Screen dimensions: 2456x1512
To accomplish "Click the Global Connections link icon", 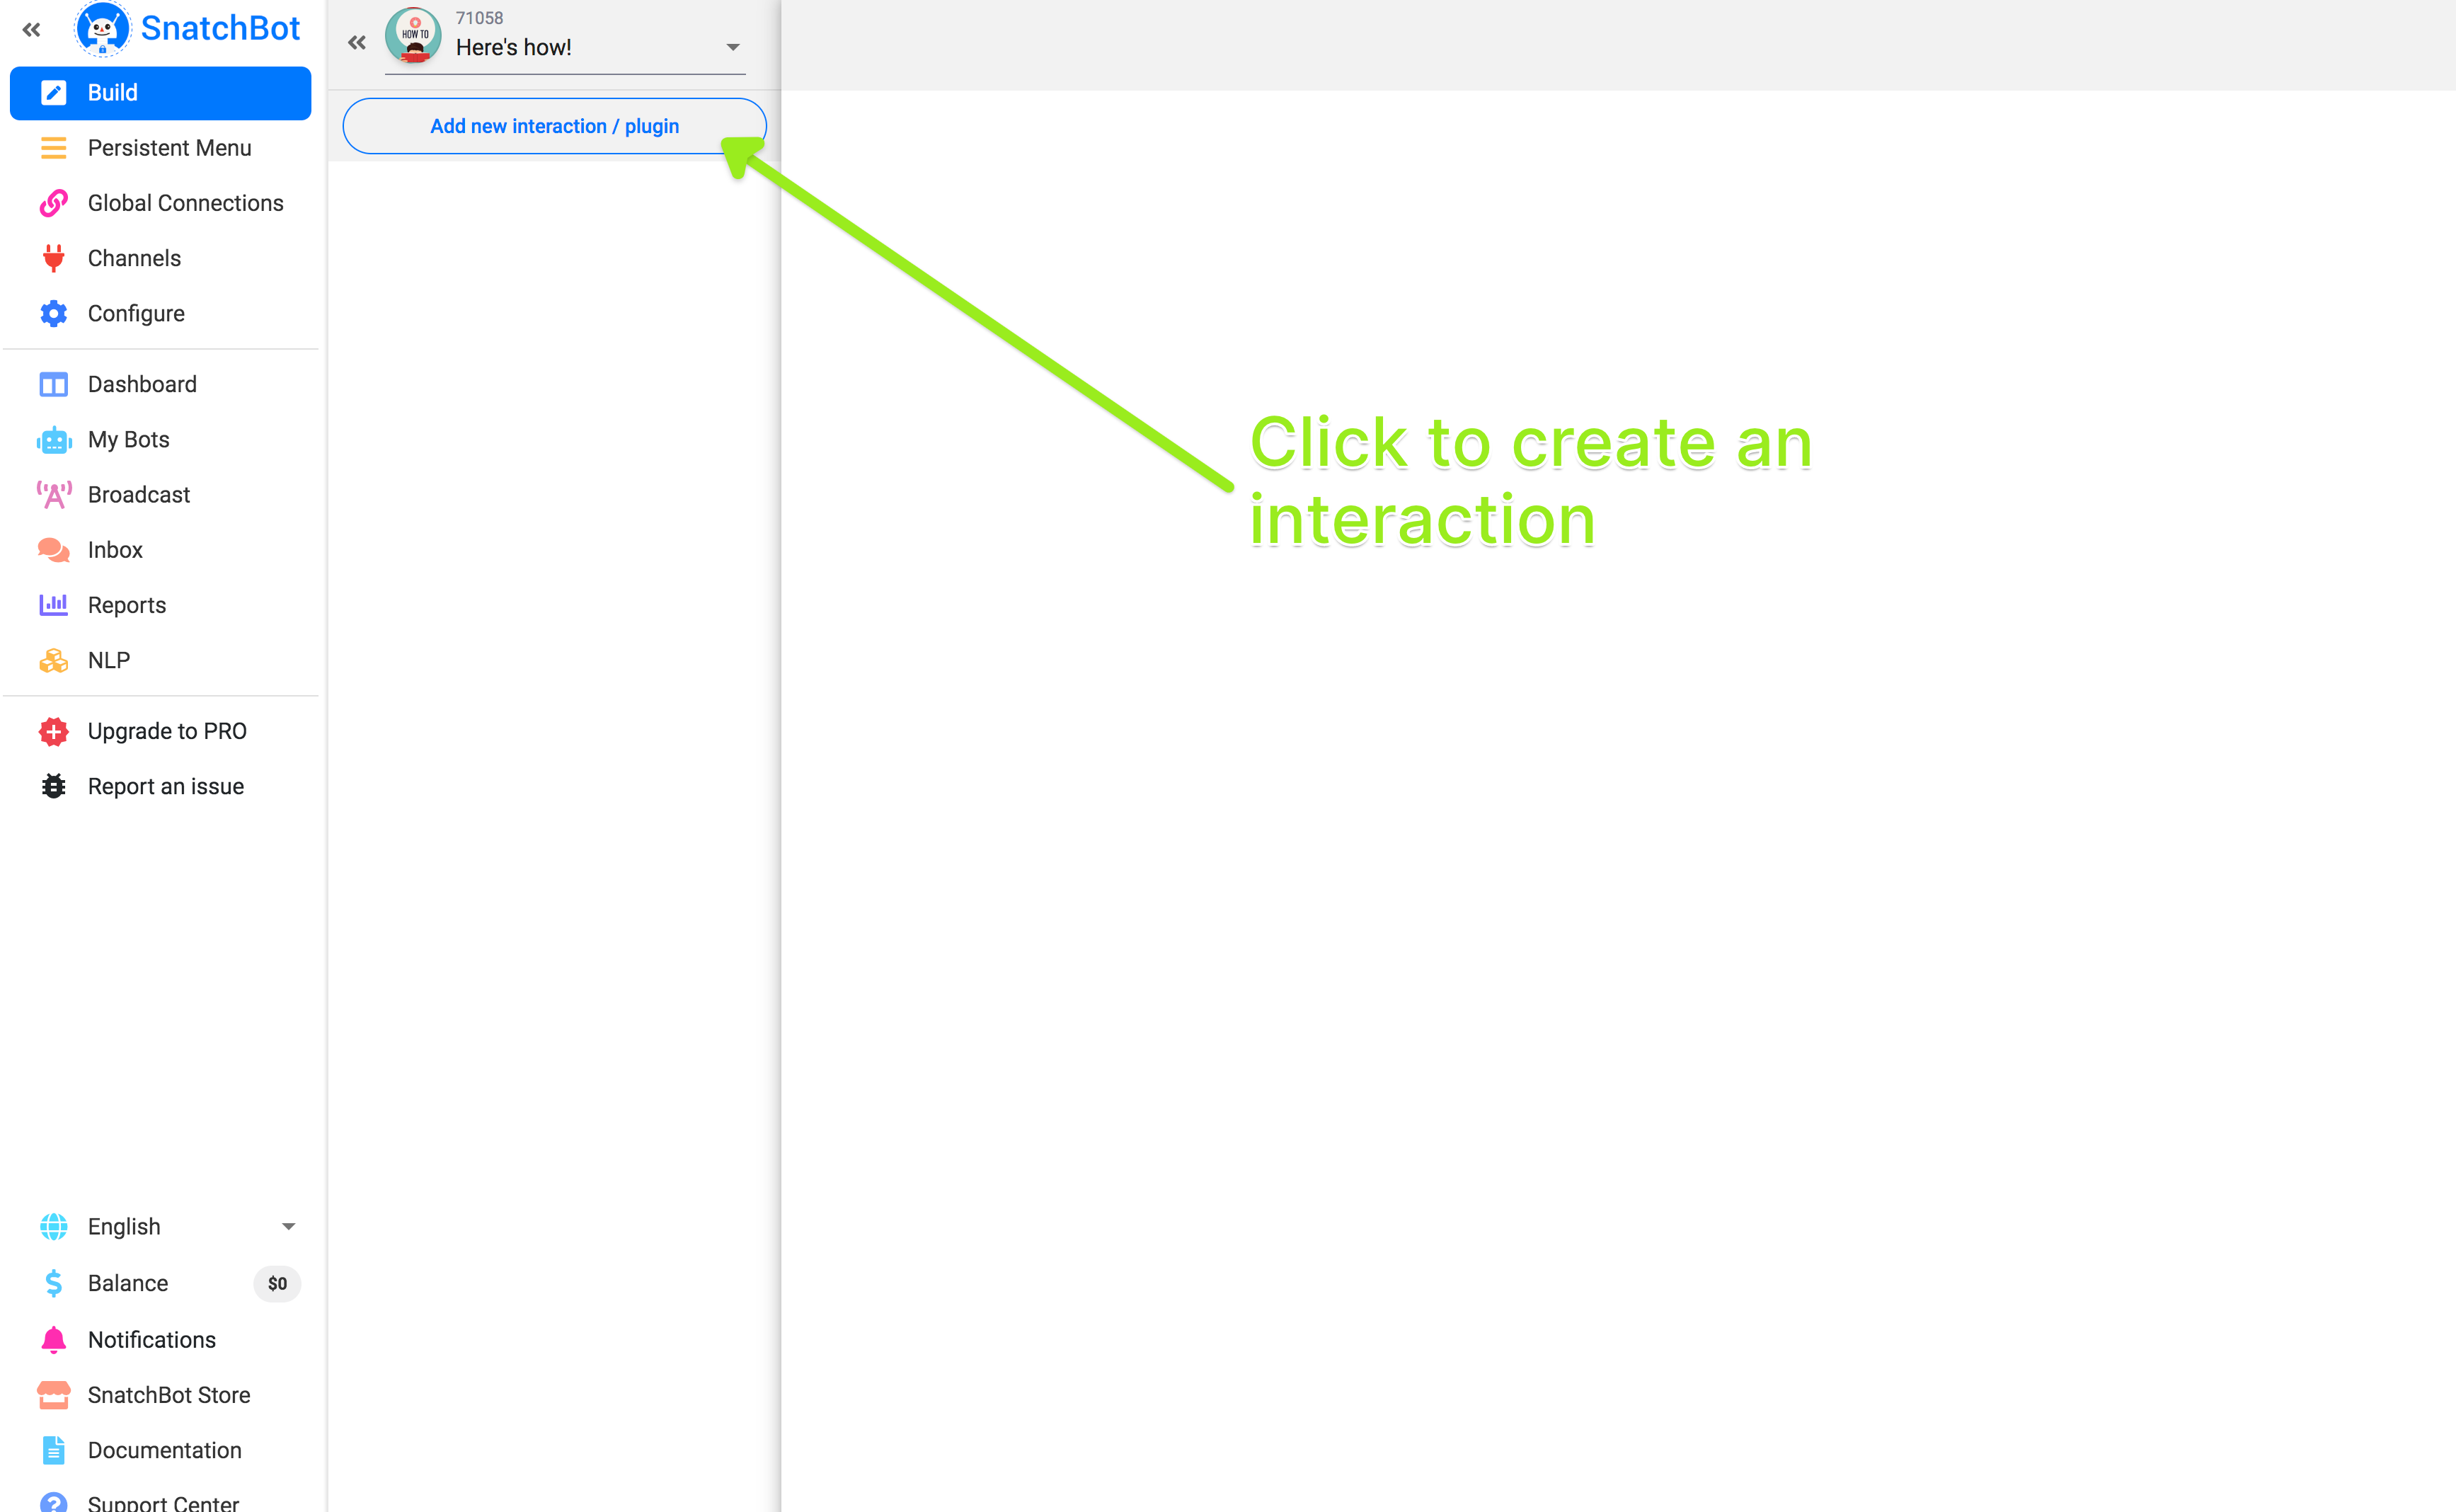I will (x=54, y=203).
